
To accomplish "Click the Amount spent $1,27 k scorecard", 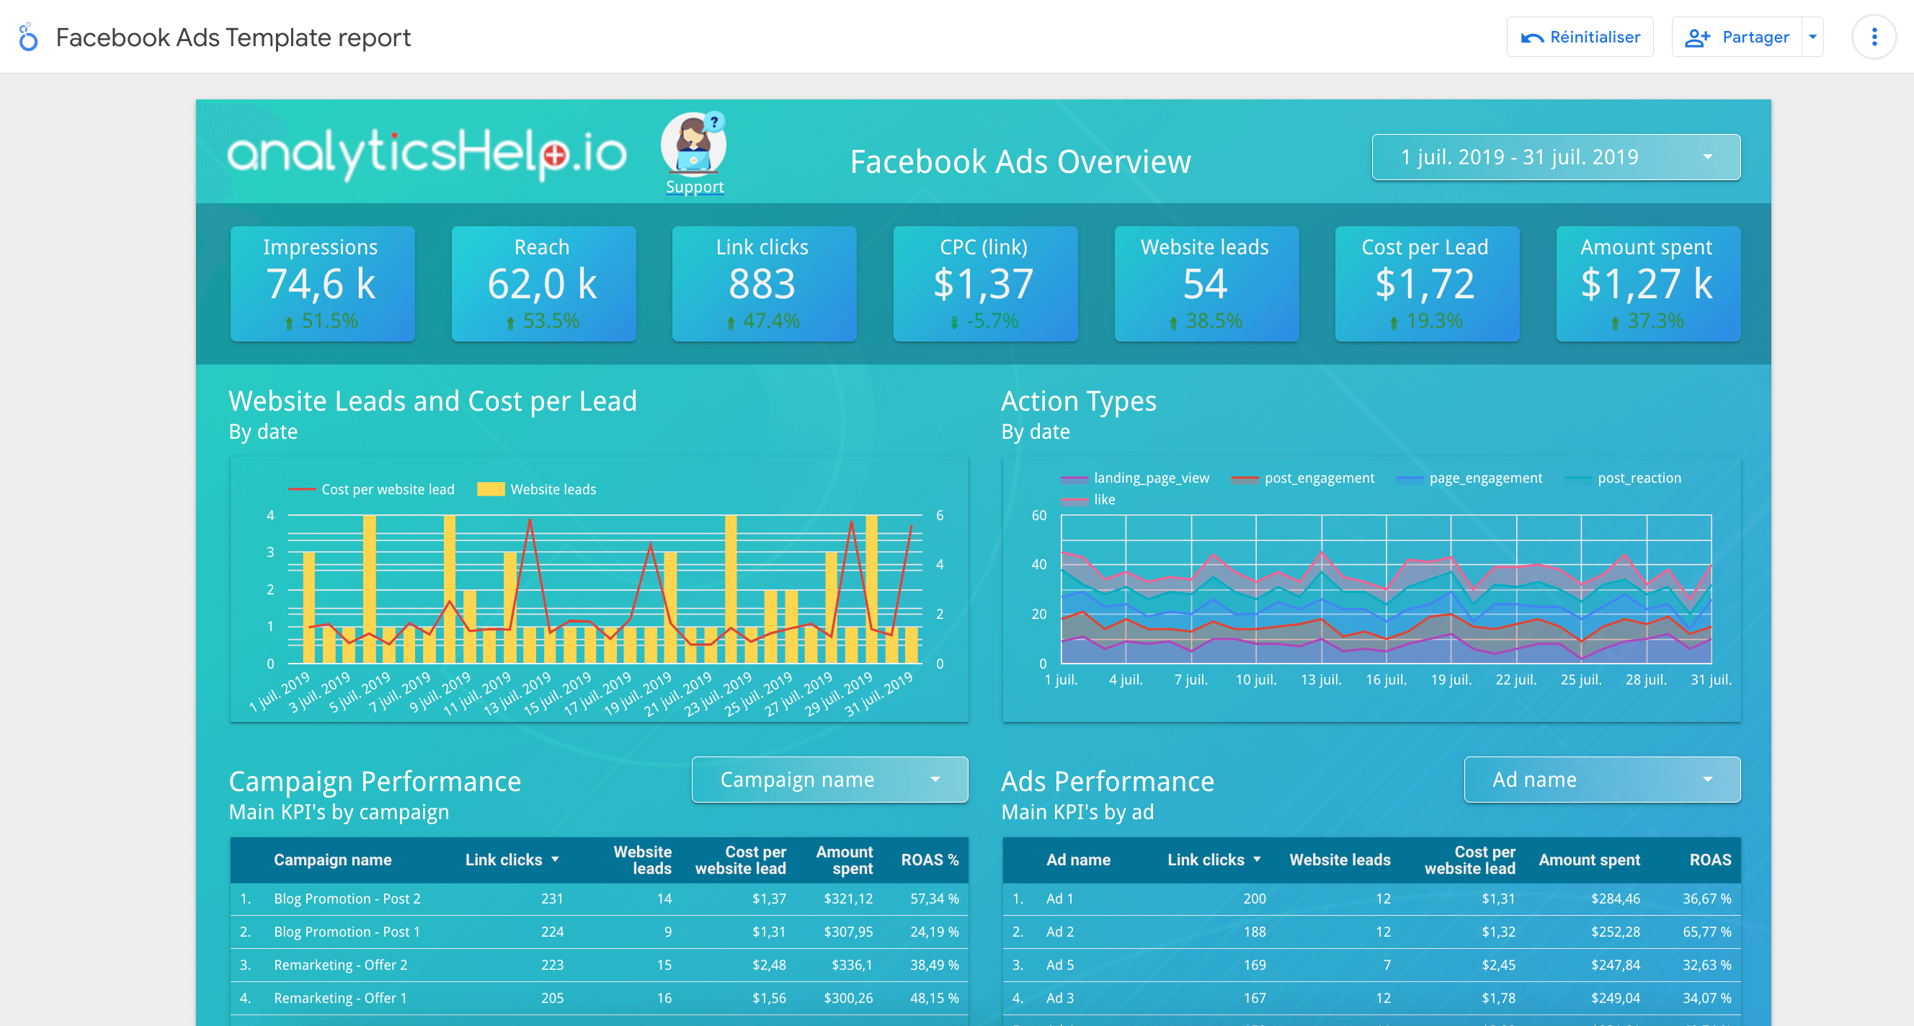I will [x=1648, y=283].
